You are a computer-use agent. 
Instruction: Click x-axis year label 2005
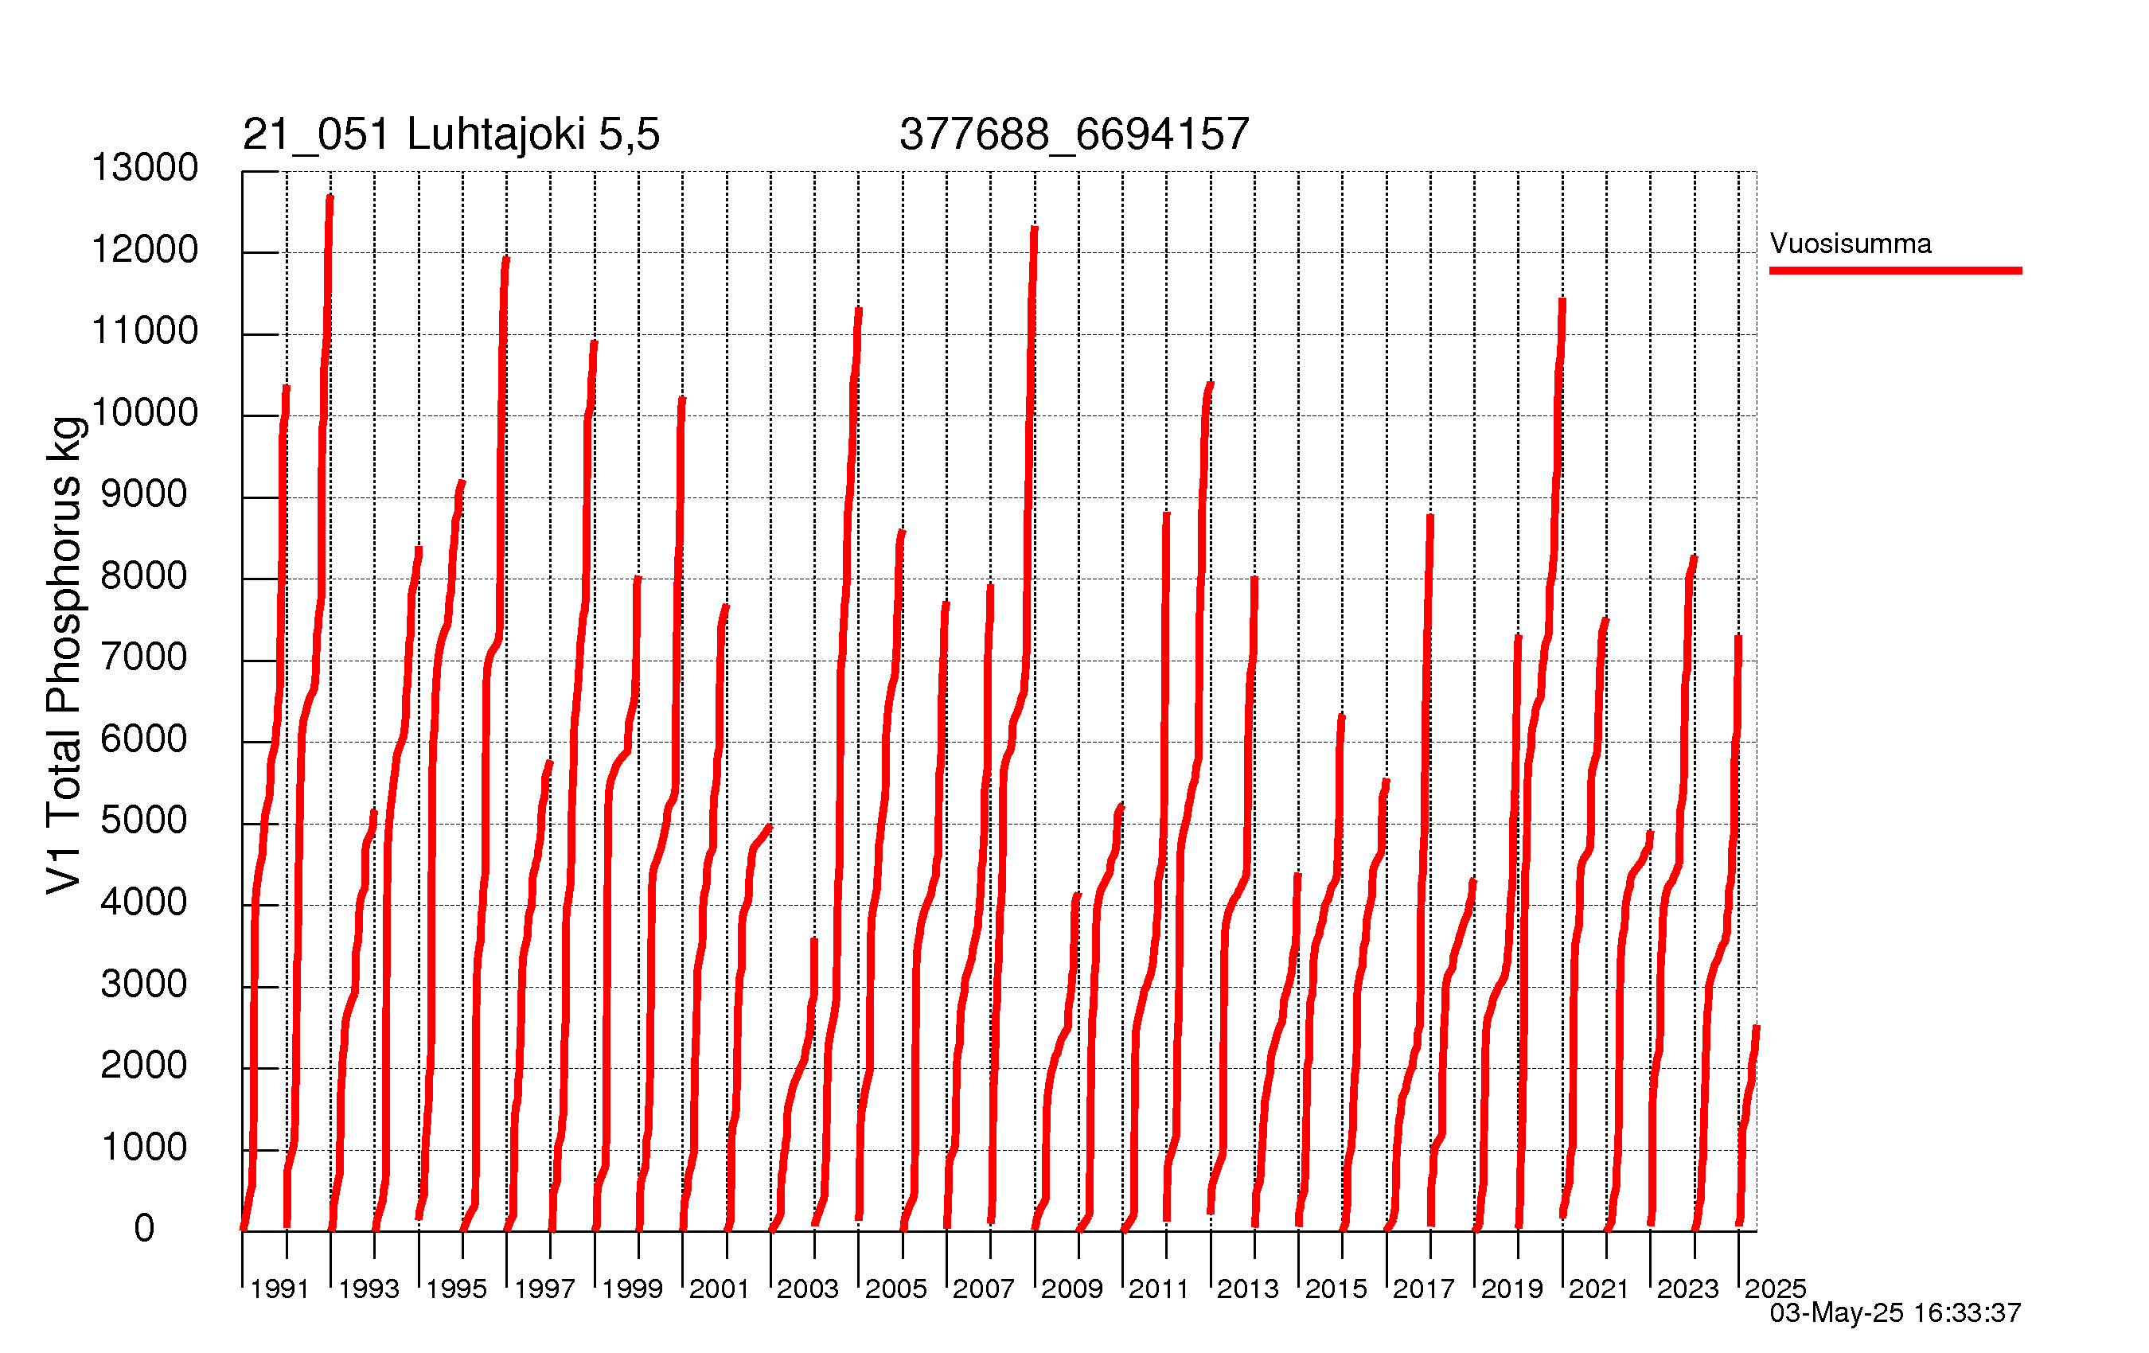point(896,1289)
